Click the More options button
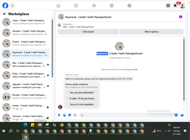The height and width of the screenshot is (140, 190). pyautogui.click(x=152, y=32)
